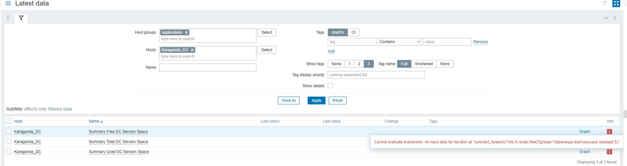Open error info icon for Summary Used row
Image resolution: width=627 pixels, height=166 pixels.
pyautogui.click(x=609, y=152)
